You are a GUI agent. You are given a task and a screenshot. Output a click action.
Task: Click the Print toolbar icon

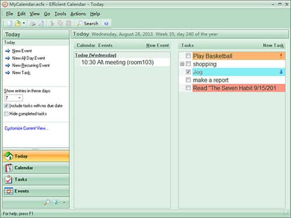33,23
